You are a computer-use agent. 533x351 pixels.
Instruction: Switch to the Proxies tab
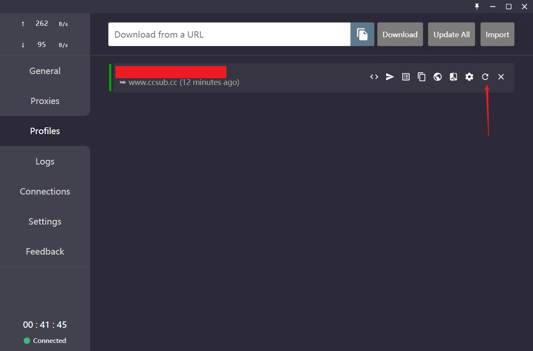(45, 101)
